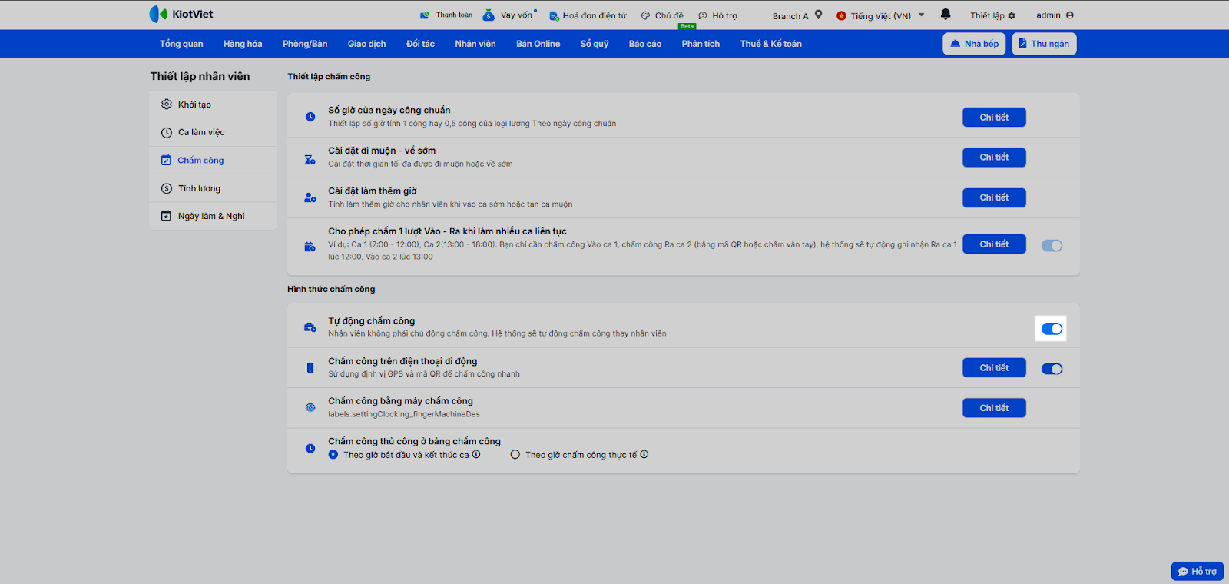Click Chi tiết for Số giờ của ngày công chuẩn
The height and width of the screenshot is (584, 1229).
994,117
